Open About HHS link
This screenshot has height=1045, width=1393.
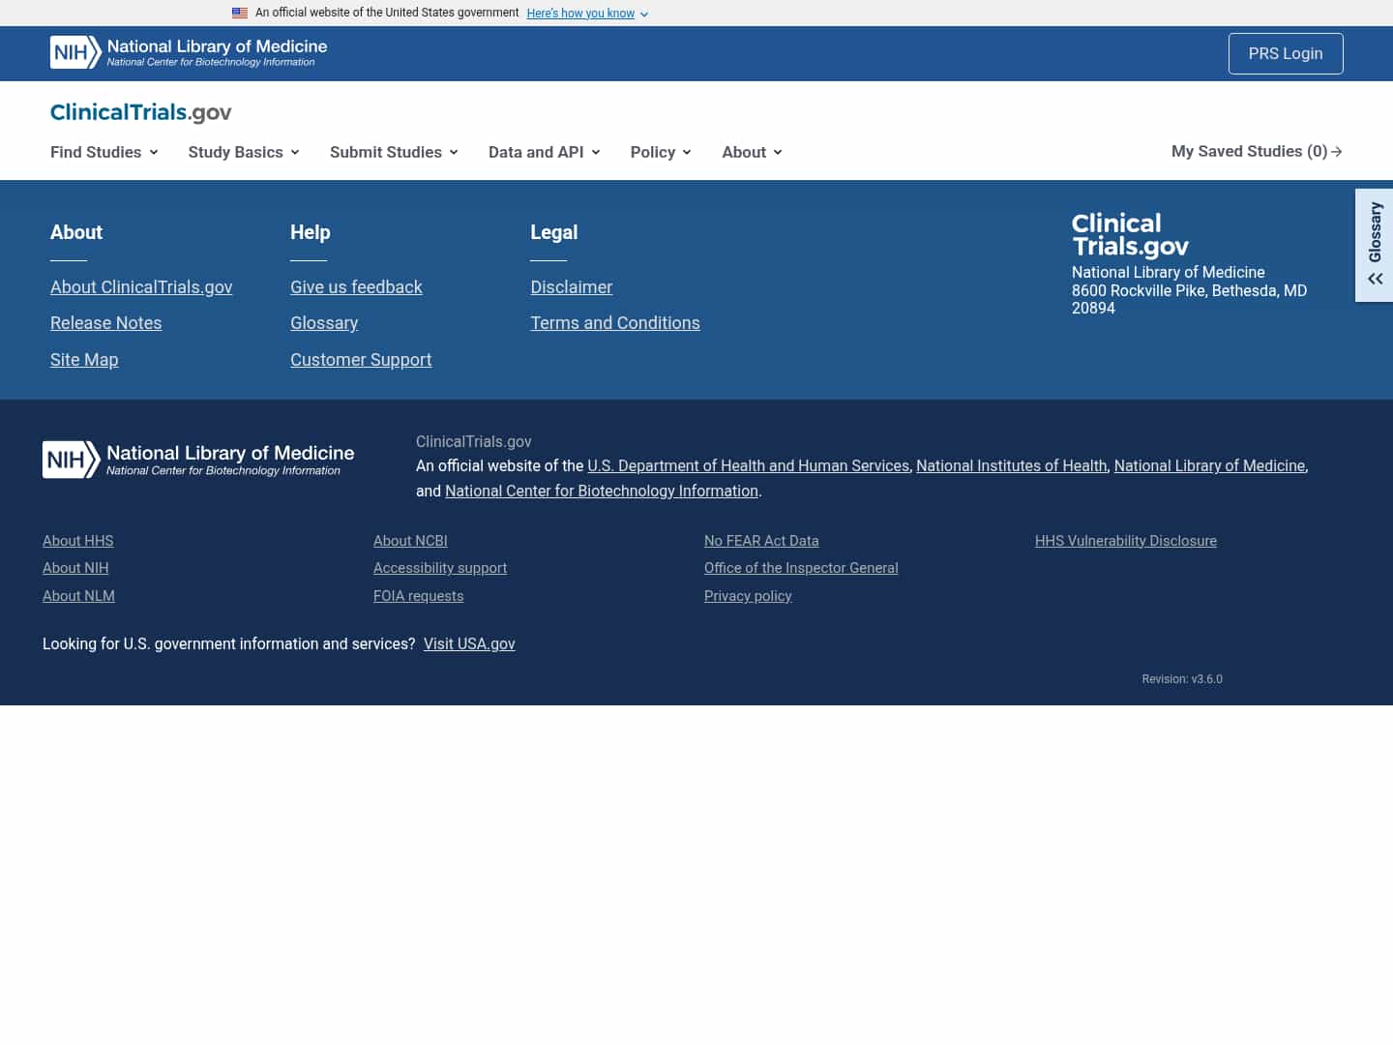tap(78, 541)
